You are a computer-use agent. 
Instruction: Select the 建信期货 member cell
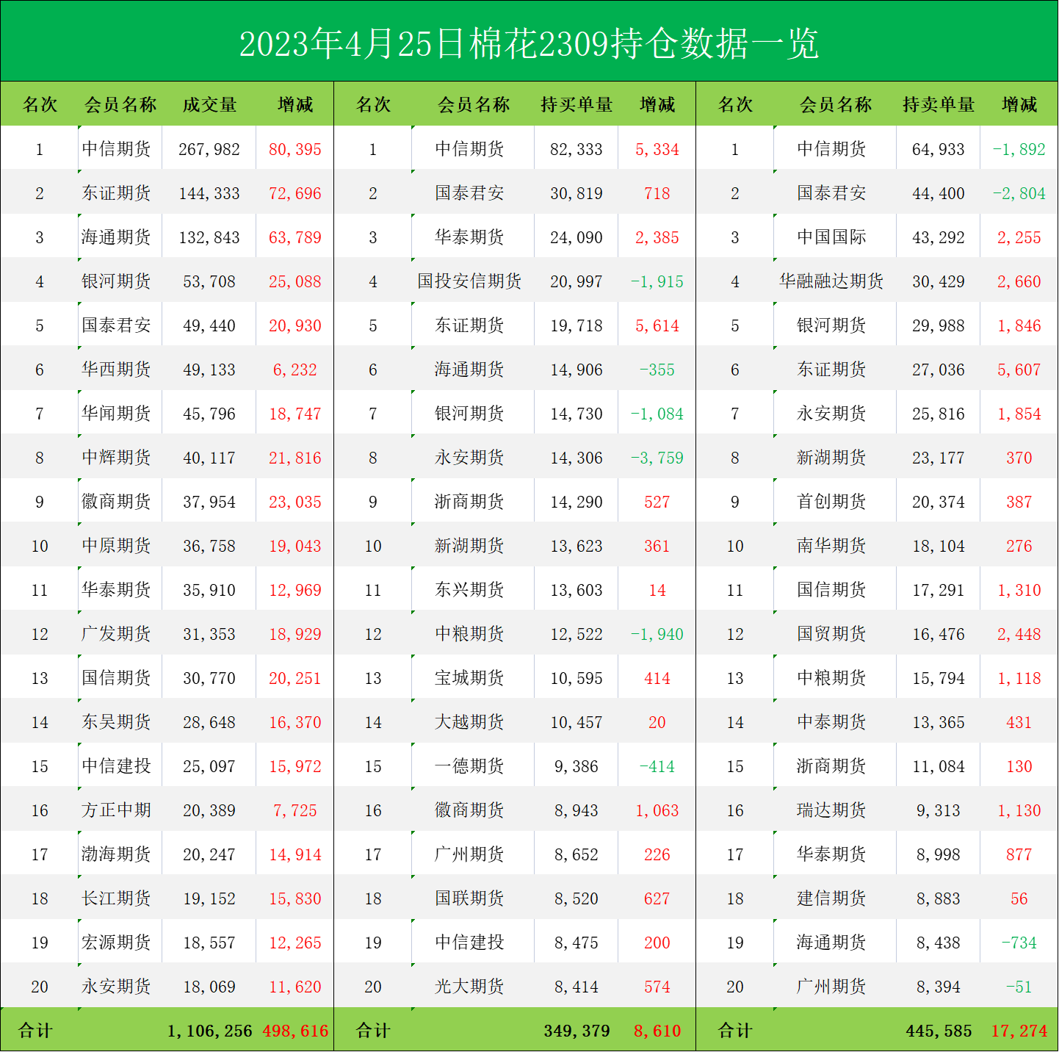point(831,898)
